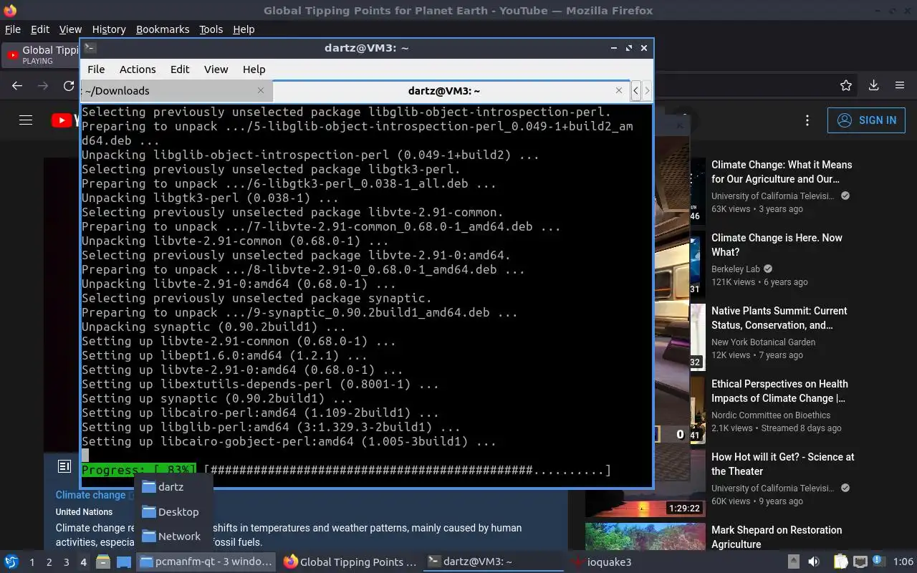Open Firefox downloads panel
This screenshot has height=573, width=917.
pyautogui.click(x=873, y=85)
